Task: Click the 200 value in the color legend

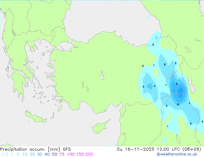Action: (89, 154)
